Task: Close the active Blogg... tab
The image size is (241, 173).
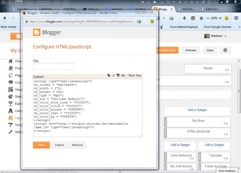Action: [x=171, y=9]
